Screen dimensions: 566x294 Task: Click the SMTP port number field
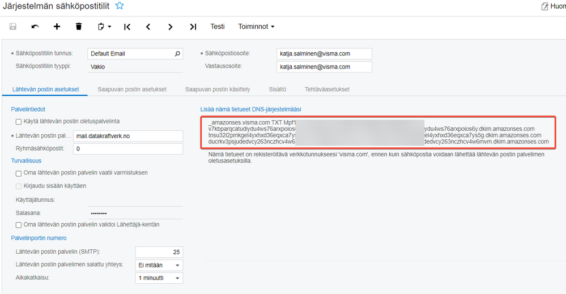point(159,252)
